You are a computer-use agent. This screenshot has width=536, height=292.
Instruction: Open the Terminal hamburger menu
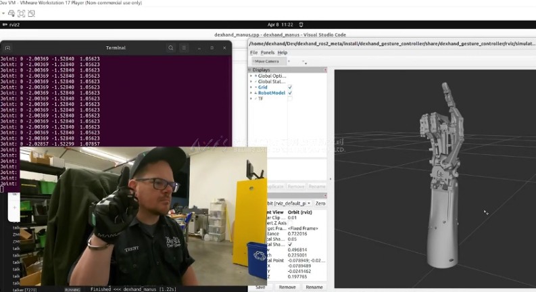184,48
